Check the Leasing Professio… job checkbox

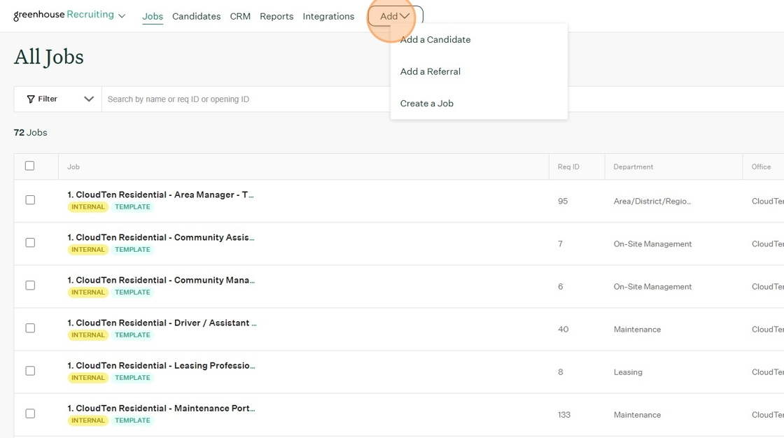30,371
